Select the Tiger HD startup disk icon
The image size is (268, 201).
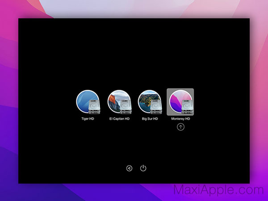coord(88,102)
